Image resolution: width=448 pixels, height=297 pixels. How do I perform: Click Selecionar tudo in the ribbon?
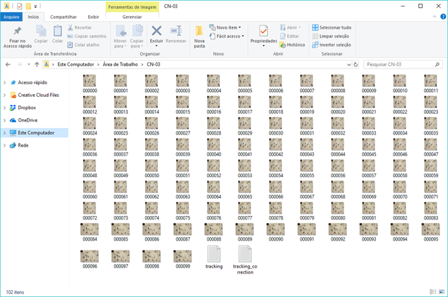click(x=332, y=28)
